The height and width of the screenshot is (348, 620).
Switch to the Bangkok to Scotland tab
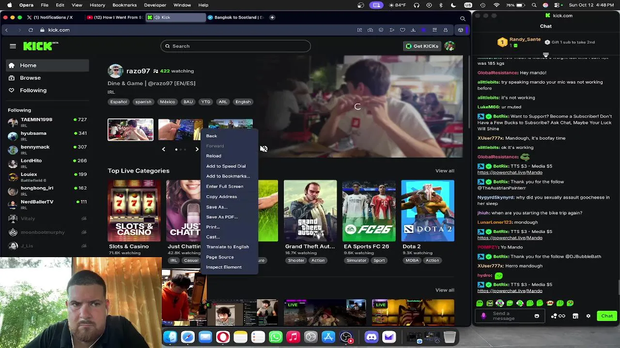click(235, 17)
